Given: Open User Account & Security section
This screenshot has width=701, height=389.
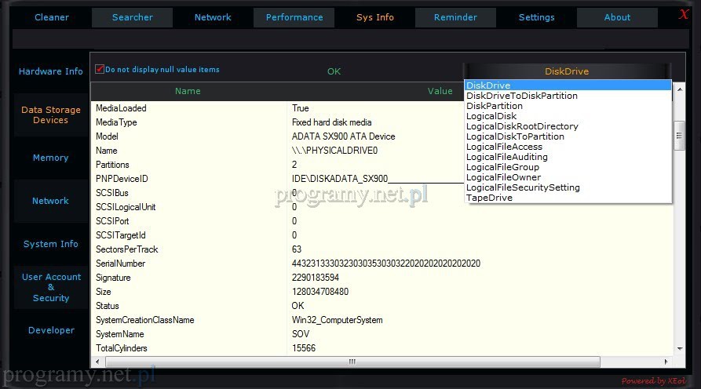Looking at the screenshot, I should point(51,287).
